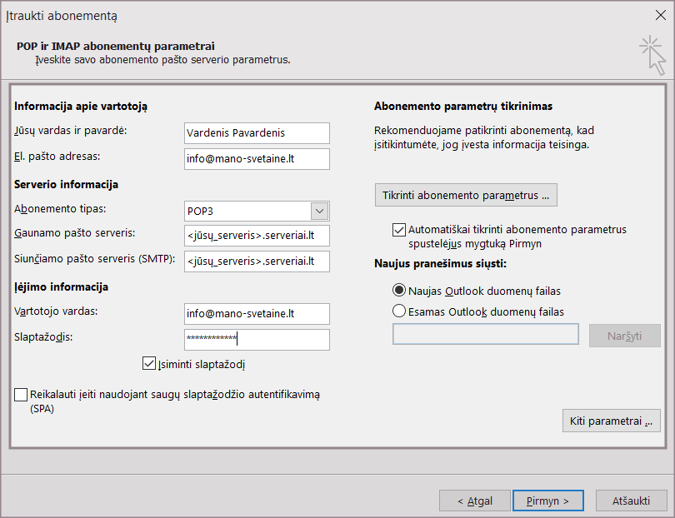The height and width of the screenshot is (518, 675).
Task: Click the Tikrinti abonemento parametrus button
Action: coord(466,195)
